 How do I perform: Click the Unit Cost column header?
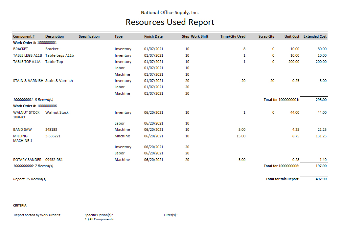[x=292, y=36]
